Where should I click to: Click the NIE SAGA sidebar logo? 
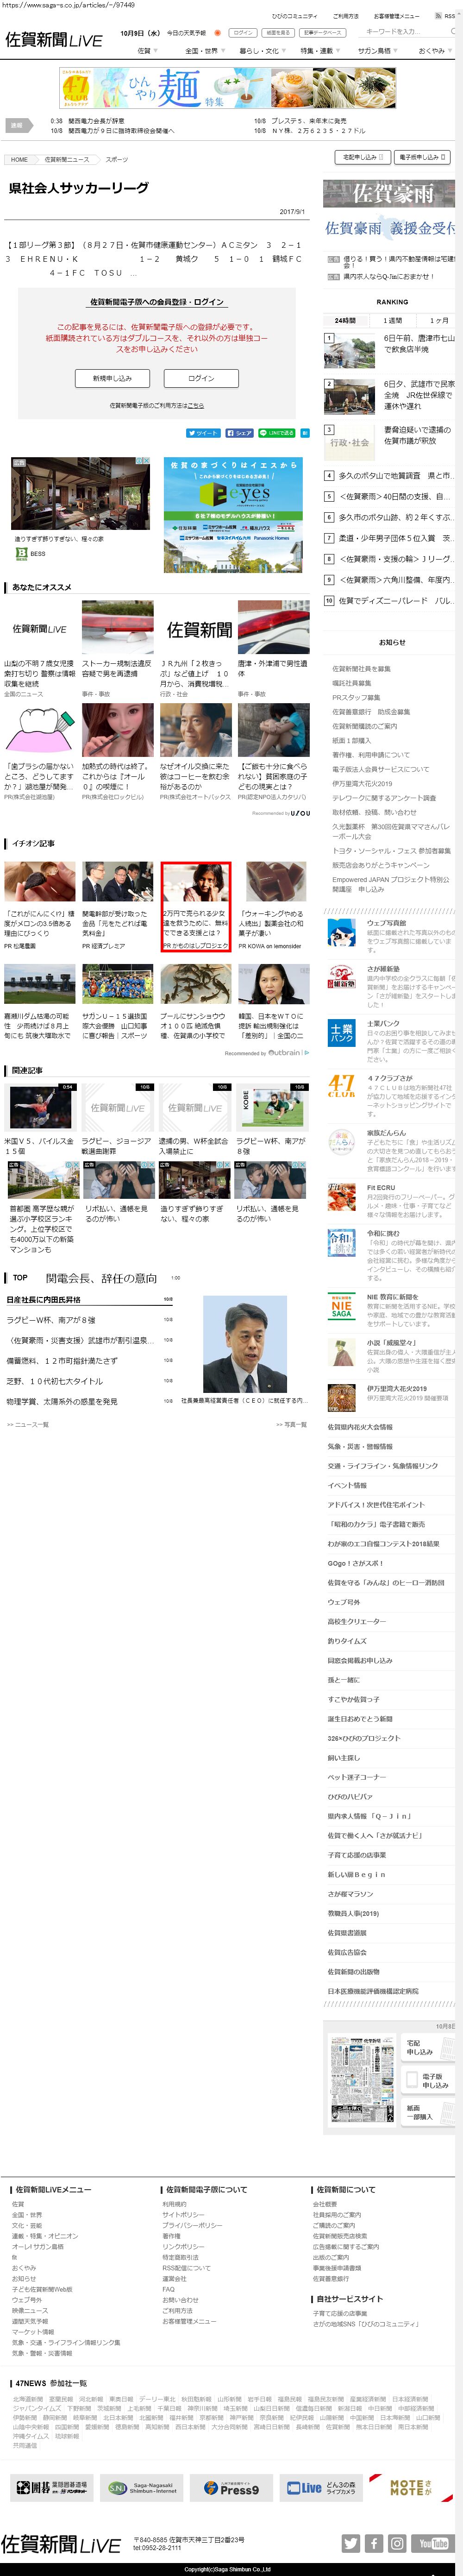coord(342,1307)
